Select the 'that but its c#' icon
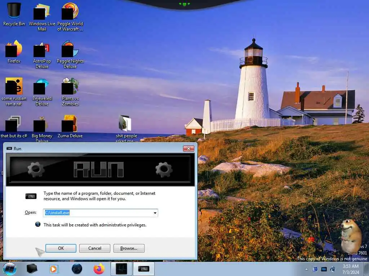 [x=14, y=127]
